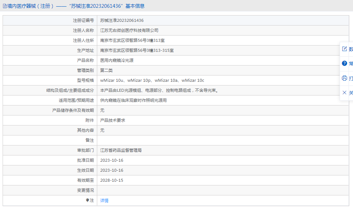Click the 生产地址 label
Image resolution: width=353 pixels, height=208 pixels.
(85, 50)
